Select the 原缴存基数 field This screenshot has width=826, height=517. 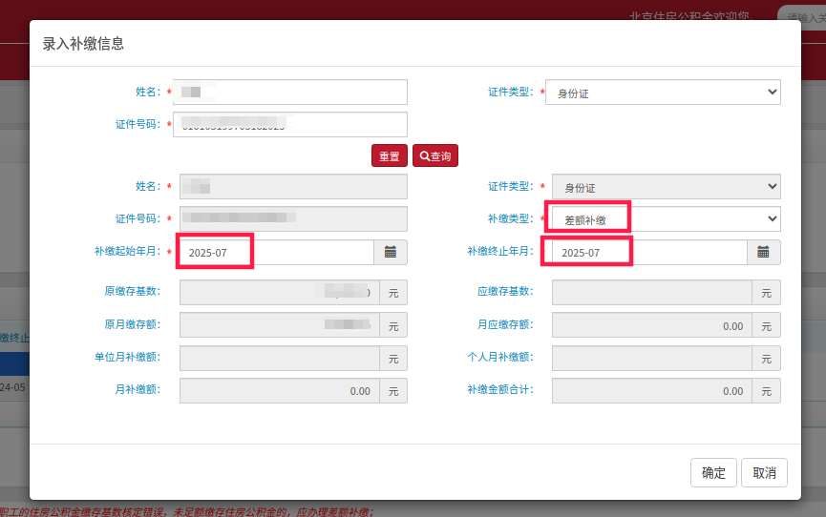click(x=279, y=293)
